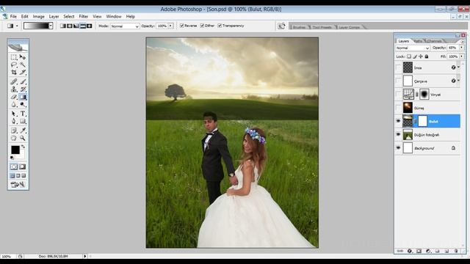
Task: Select the Pen tool
Action: [x=14, y=121]
